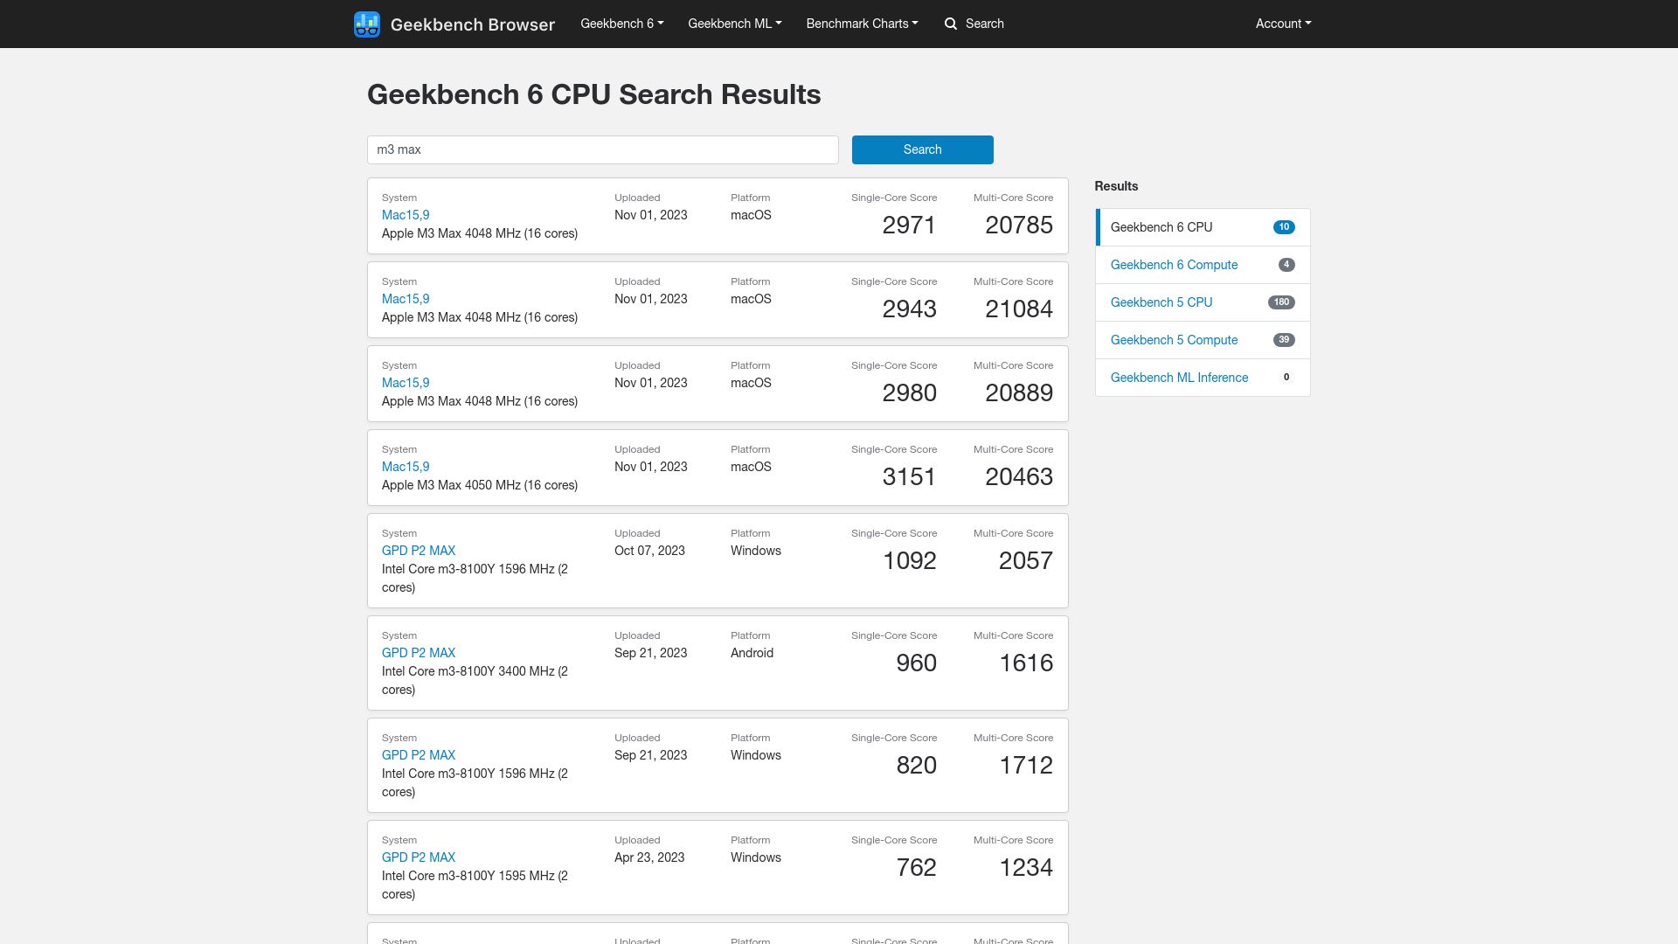The image size is (1678, 944).
Task: Click the Android platform label
Action: [x=752, y=653]
